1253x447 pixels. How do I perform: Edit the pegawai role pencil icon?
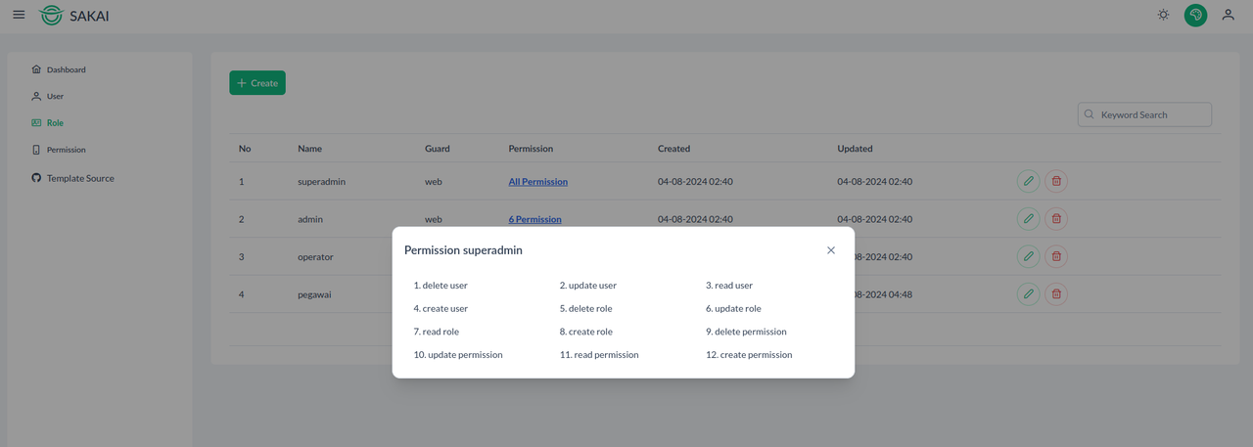pos(1028,293)
